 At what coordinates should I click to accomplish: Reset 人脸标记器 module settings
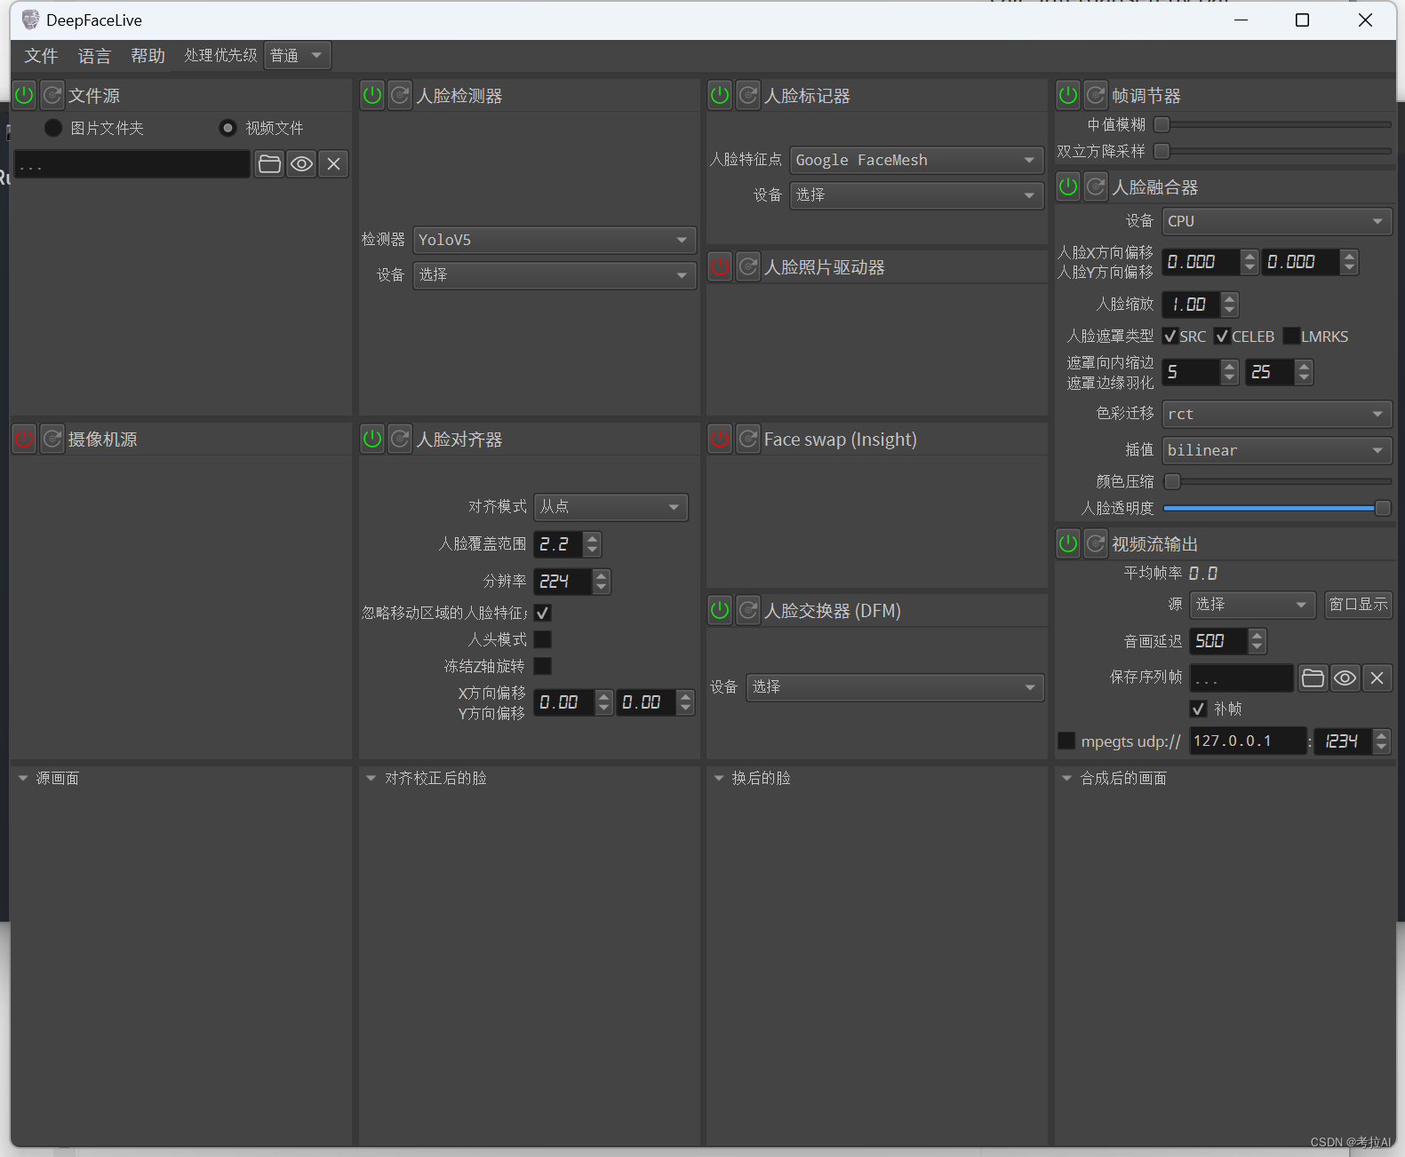[x=748, y=95]
